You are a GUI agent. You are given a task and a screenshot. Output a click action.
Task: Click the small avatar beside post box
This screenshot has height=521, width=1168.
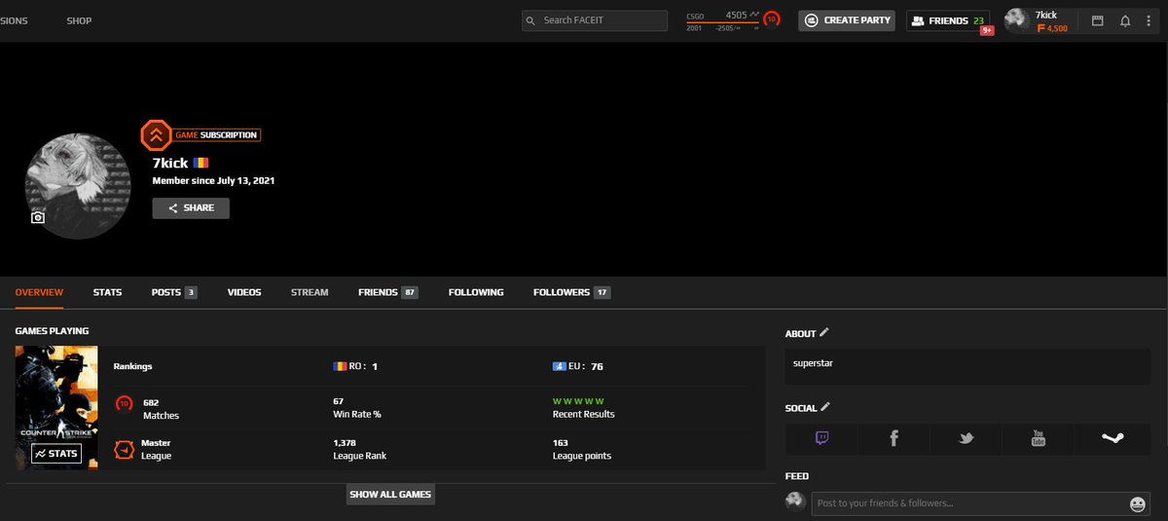click(x=795, y=501)
